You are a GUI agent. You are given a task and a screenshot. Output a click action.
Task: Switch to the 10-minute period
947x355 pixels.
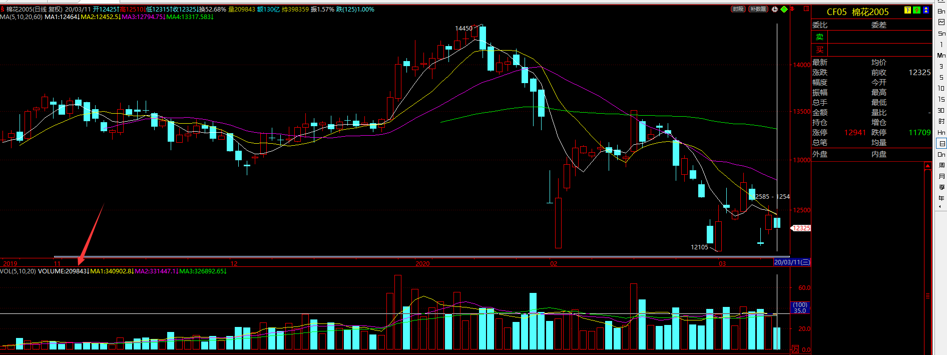[x=941, y=88]
